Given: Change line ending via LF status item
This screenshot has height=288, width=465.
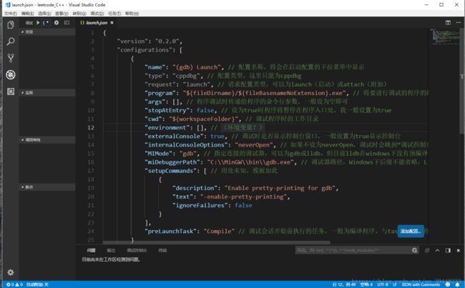Looking at the screenshot, I should click(395, 284).
